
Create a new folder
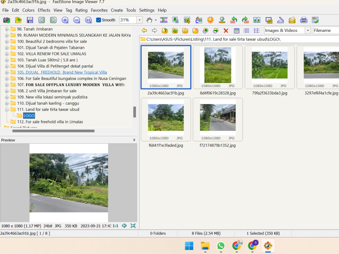click(196, 31)
